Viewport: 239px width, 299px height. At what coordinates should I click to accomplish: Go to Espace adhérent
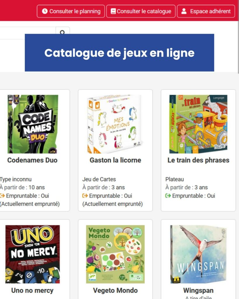click(206, 11)
